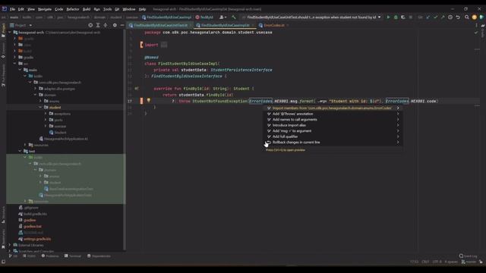
Task: Collapse the test folder
Action: (20, 151)
